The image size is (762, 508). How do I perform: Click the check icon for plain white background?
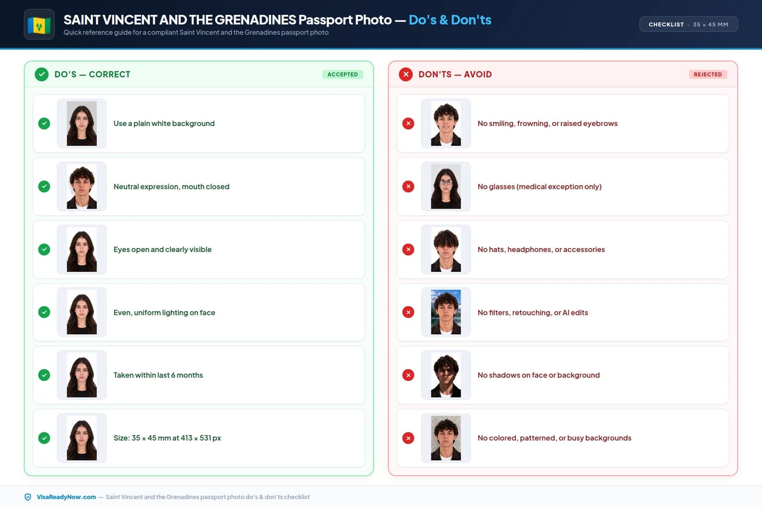coord(44,124)
